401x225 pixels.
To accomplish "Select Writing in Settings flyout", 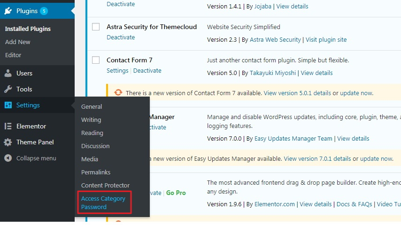I will click(91, 120).
